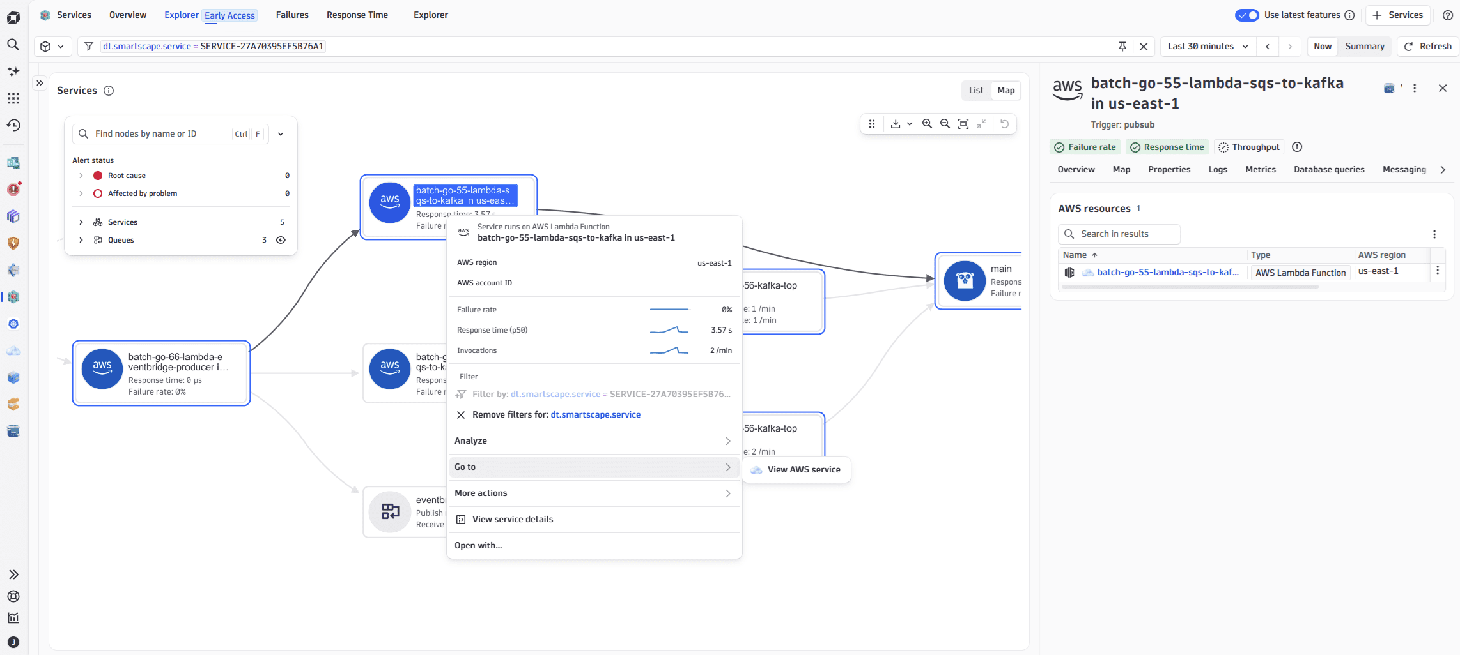
Task: Open the Database queries tab
Action: (x=1328, y=170)
